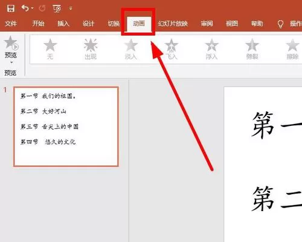Click the Redo icon
302x242 pixels.
[x=42, y=8]
